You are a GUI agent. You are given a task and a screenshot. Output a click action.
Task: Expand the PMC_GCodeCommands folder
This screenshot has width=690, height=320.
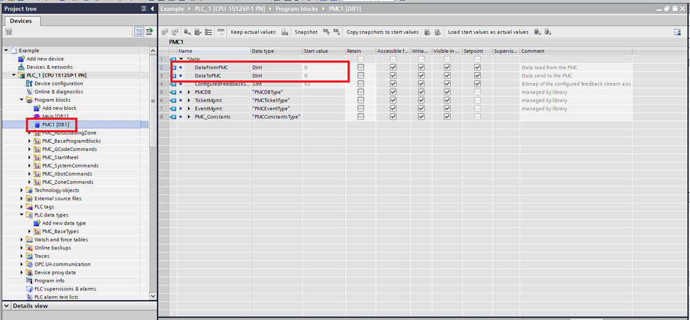pyautogui.click(x=29, y=149)
